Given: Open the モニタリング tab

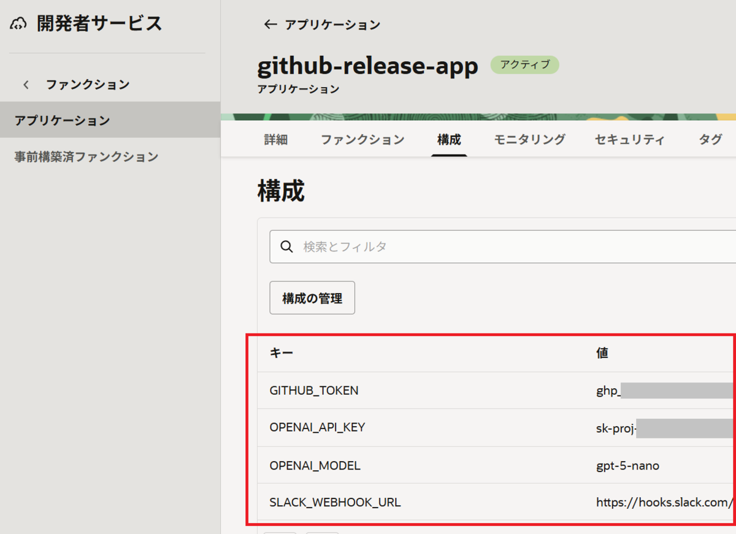Looking at the screenshot, I should point(529,139).
